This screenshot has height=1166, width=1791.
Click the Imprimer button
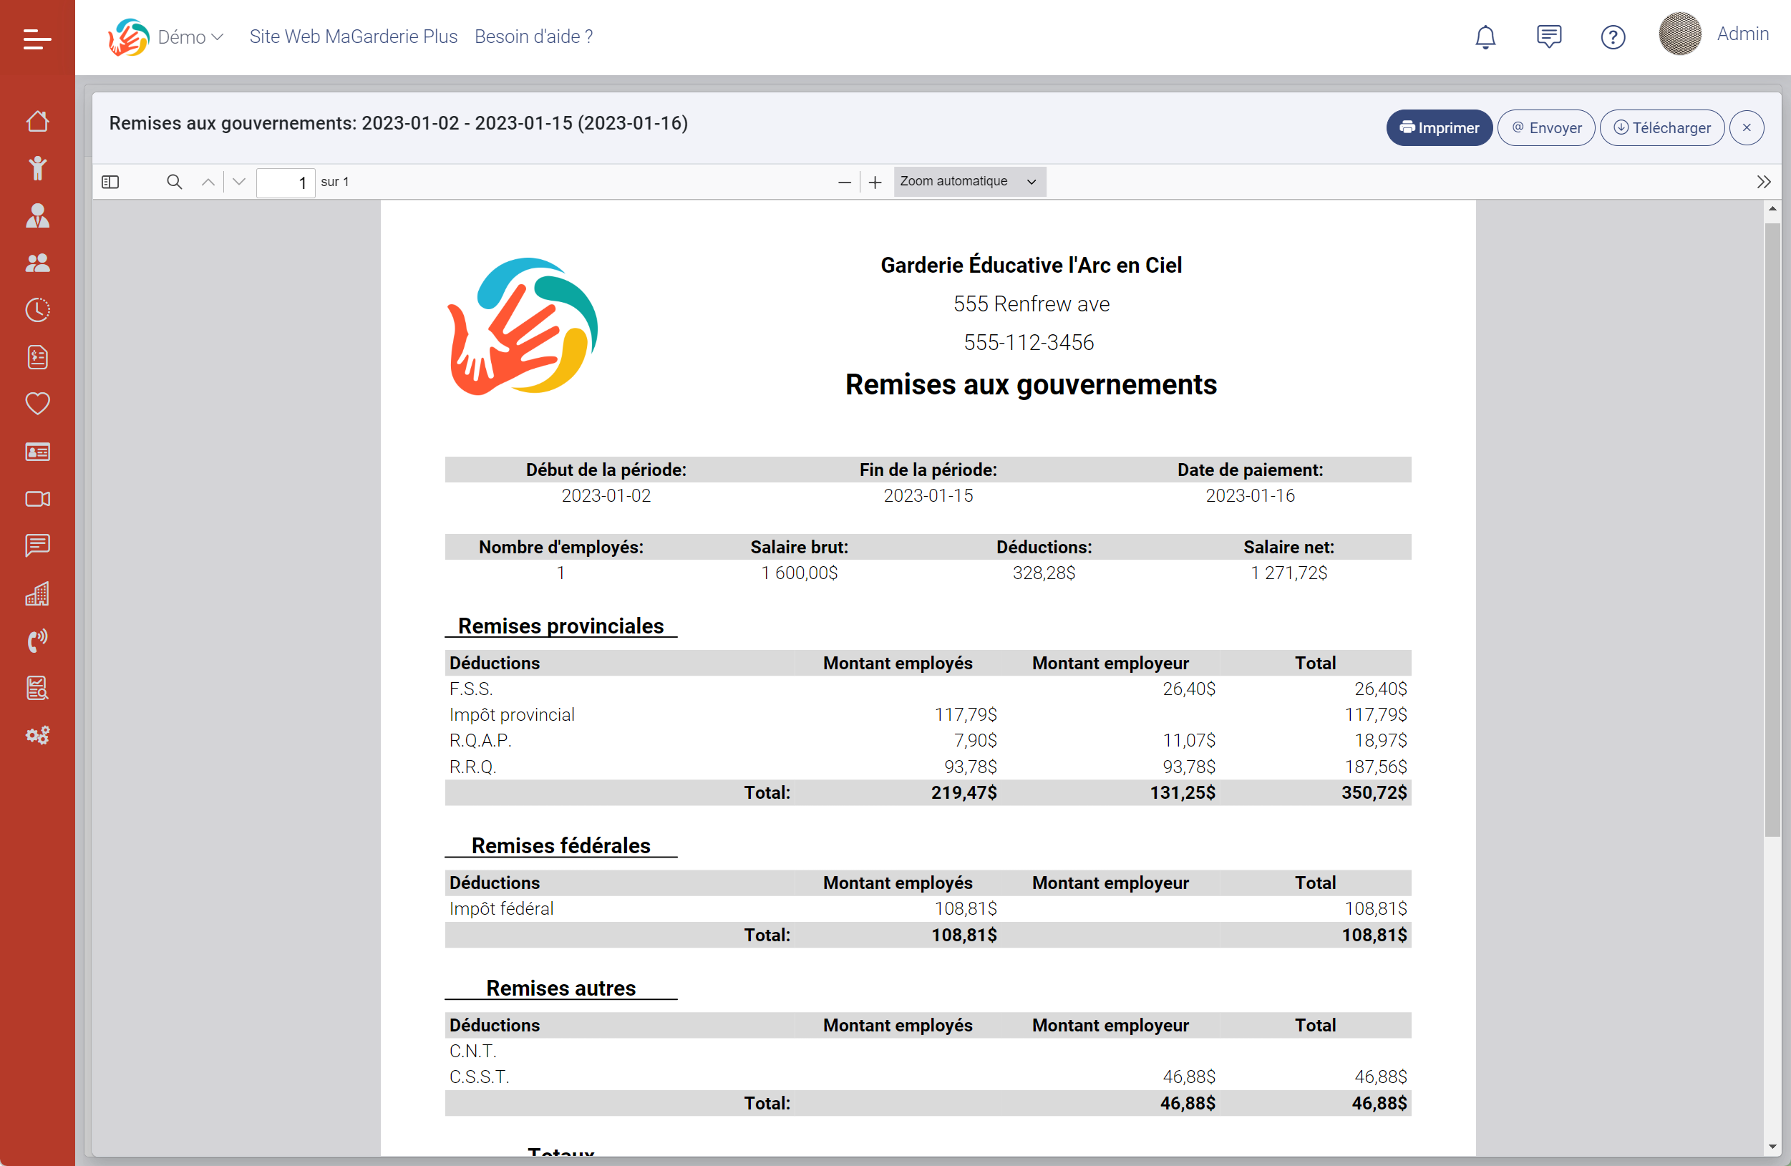[x=1438, y=128]
